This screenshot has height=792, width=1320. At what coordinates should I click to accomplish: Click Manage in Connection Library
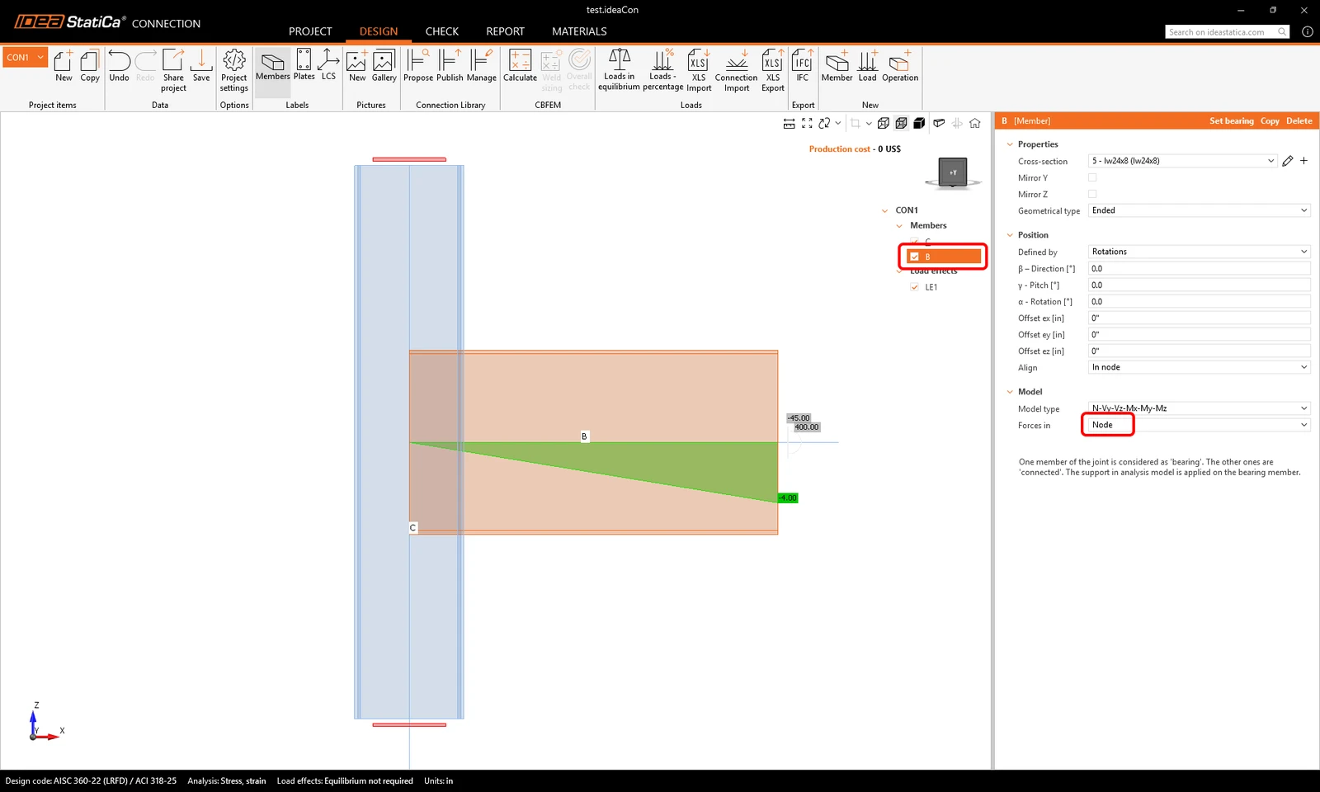481,65
